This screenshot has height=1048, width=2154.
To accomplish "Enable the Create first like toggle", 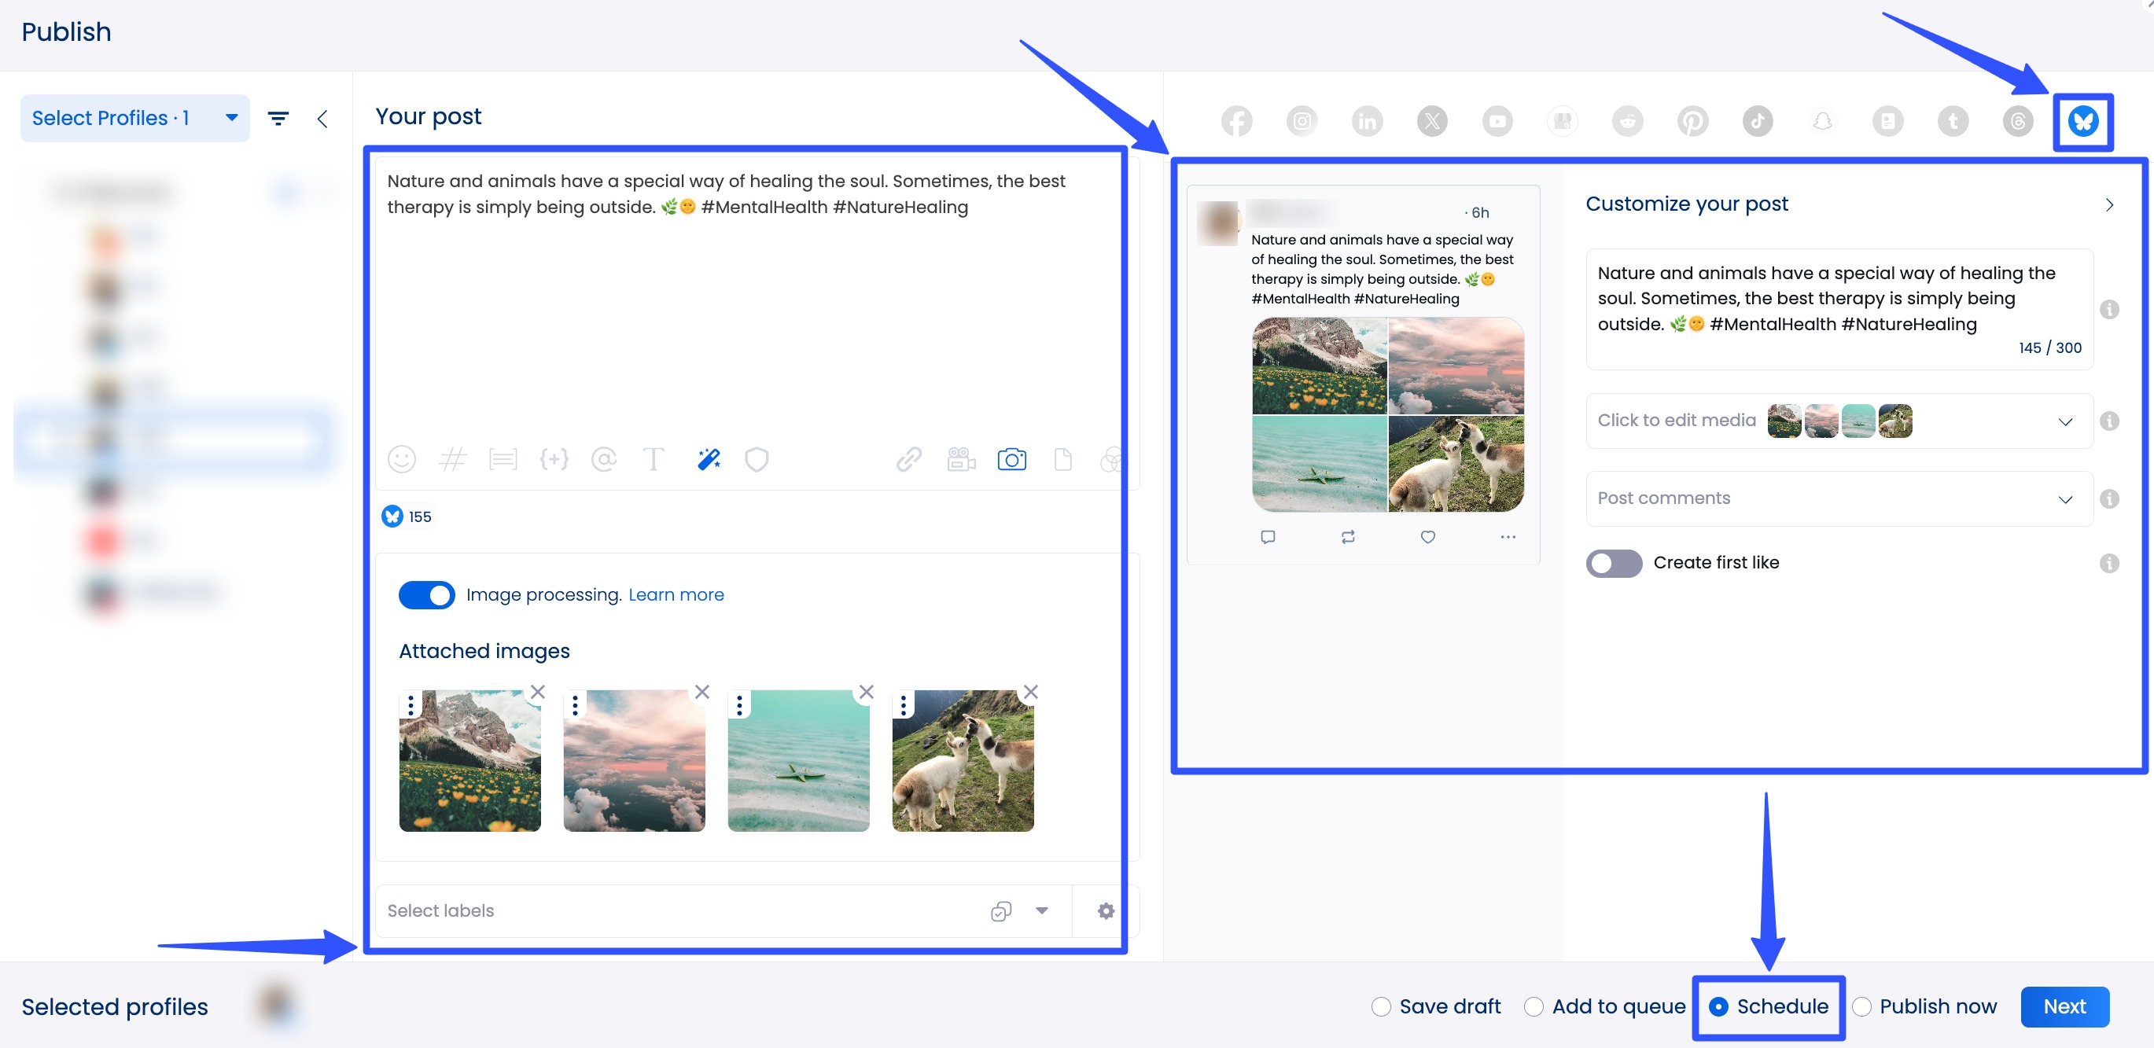I will (x=1613, y=563).
